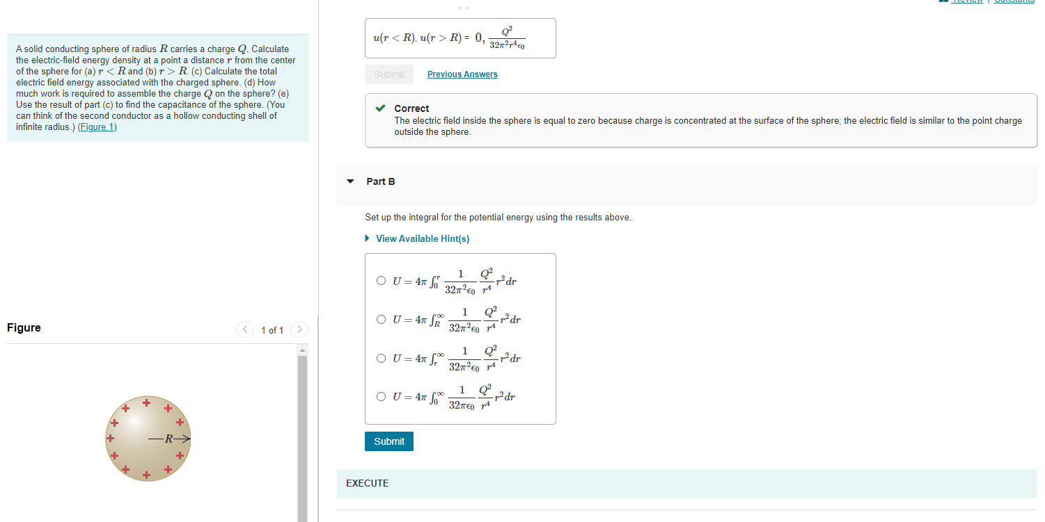Open Figure 1 link in problem text
Screen dimensions: 1045x522
coord(97,127)
